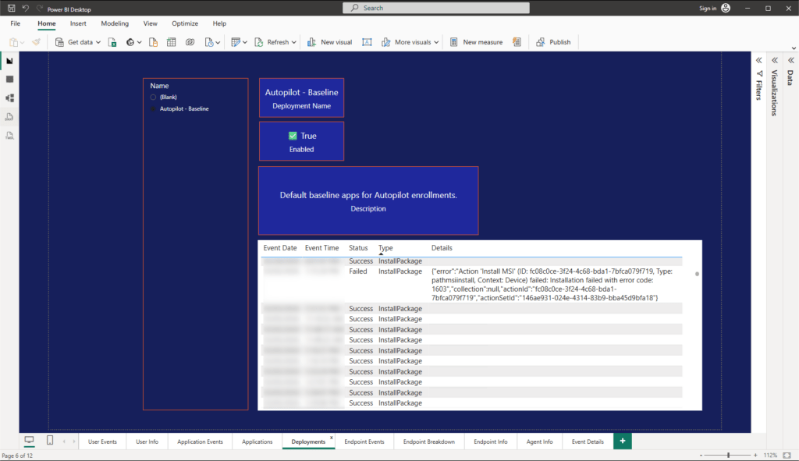
Task: Add a new report page with the plus button
Action: click(622, 441)
